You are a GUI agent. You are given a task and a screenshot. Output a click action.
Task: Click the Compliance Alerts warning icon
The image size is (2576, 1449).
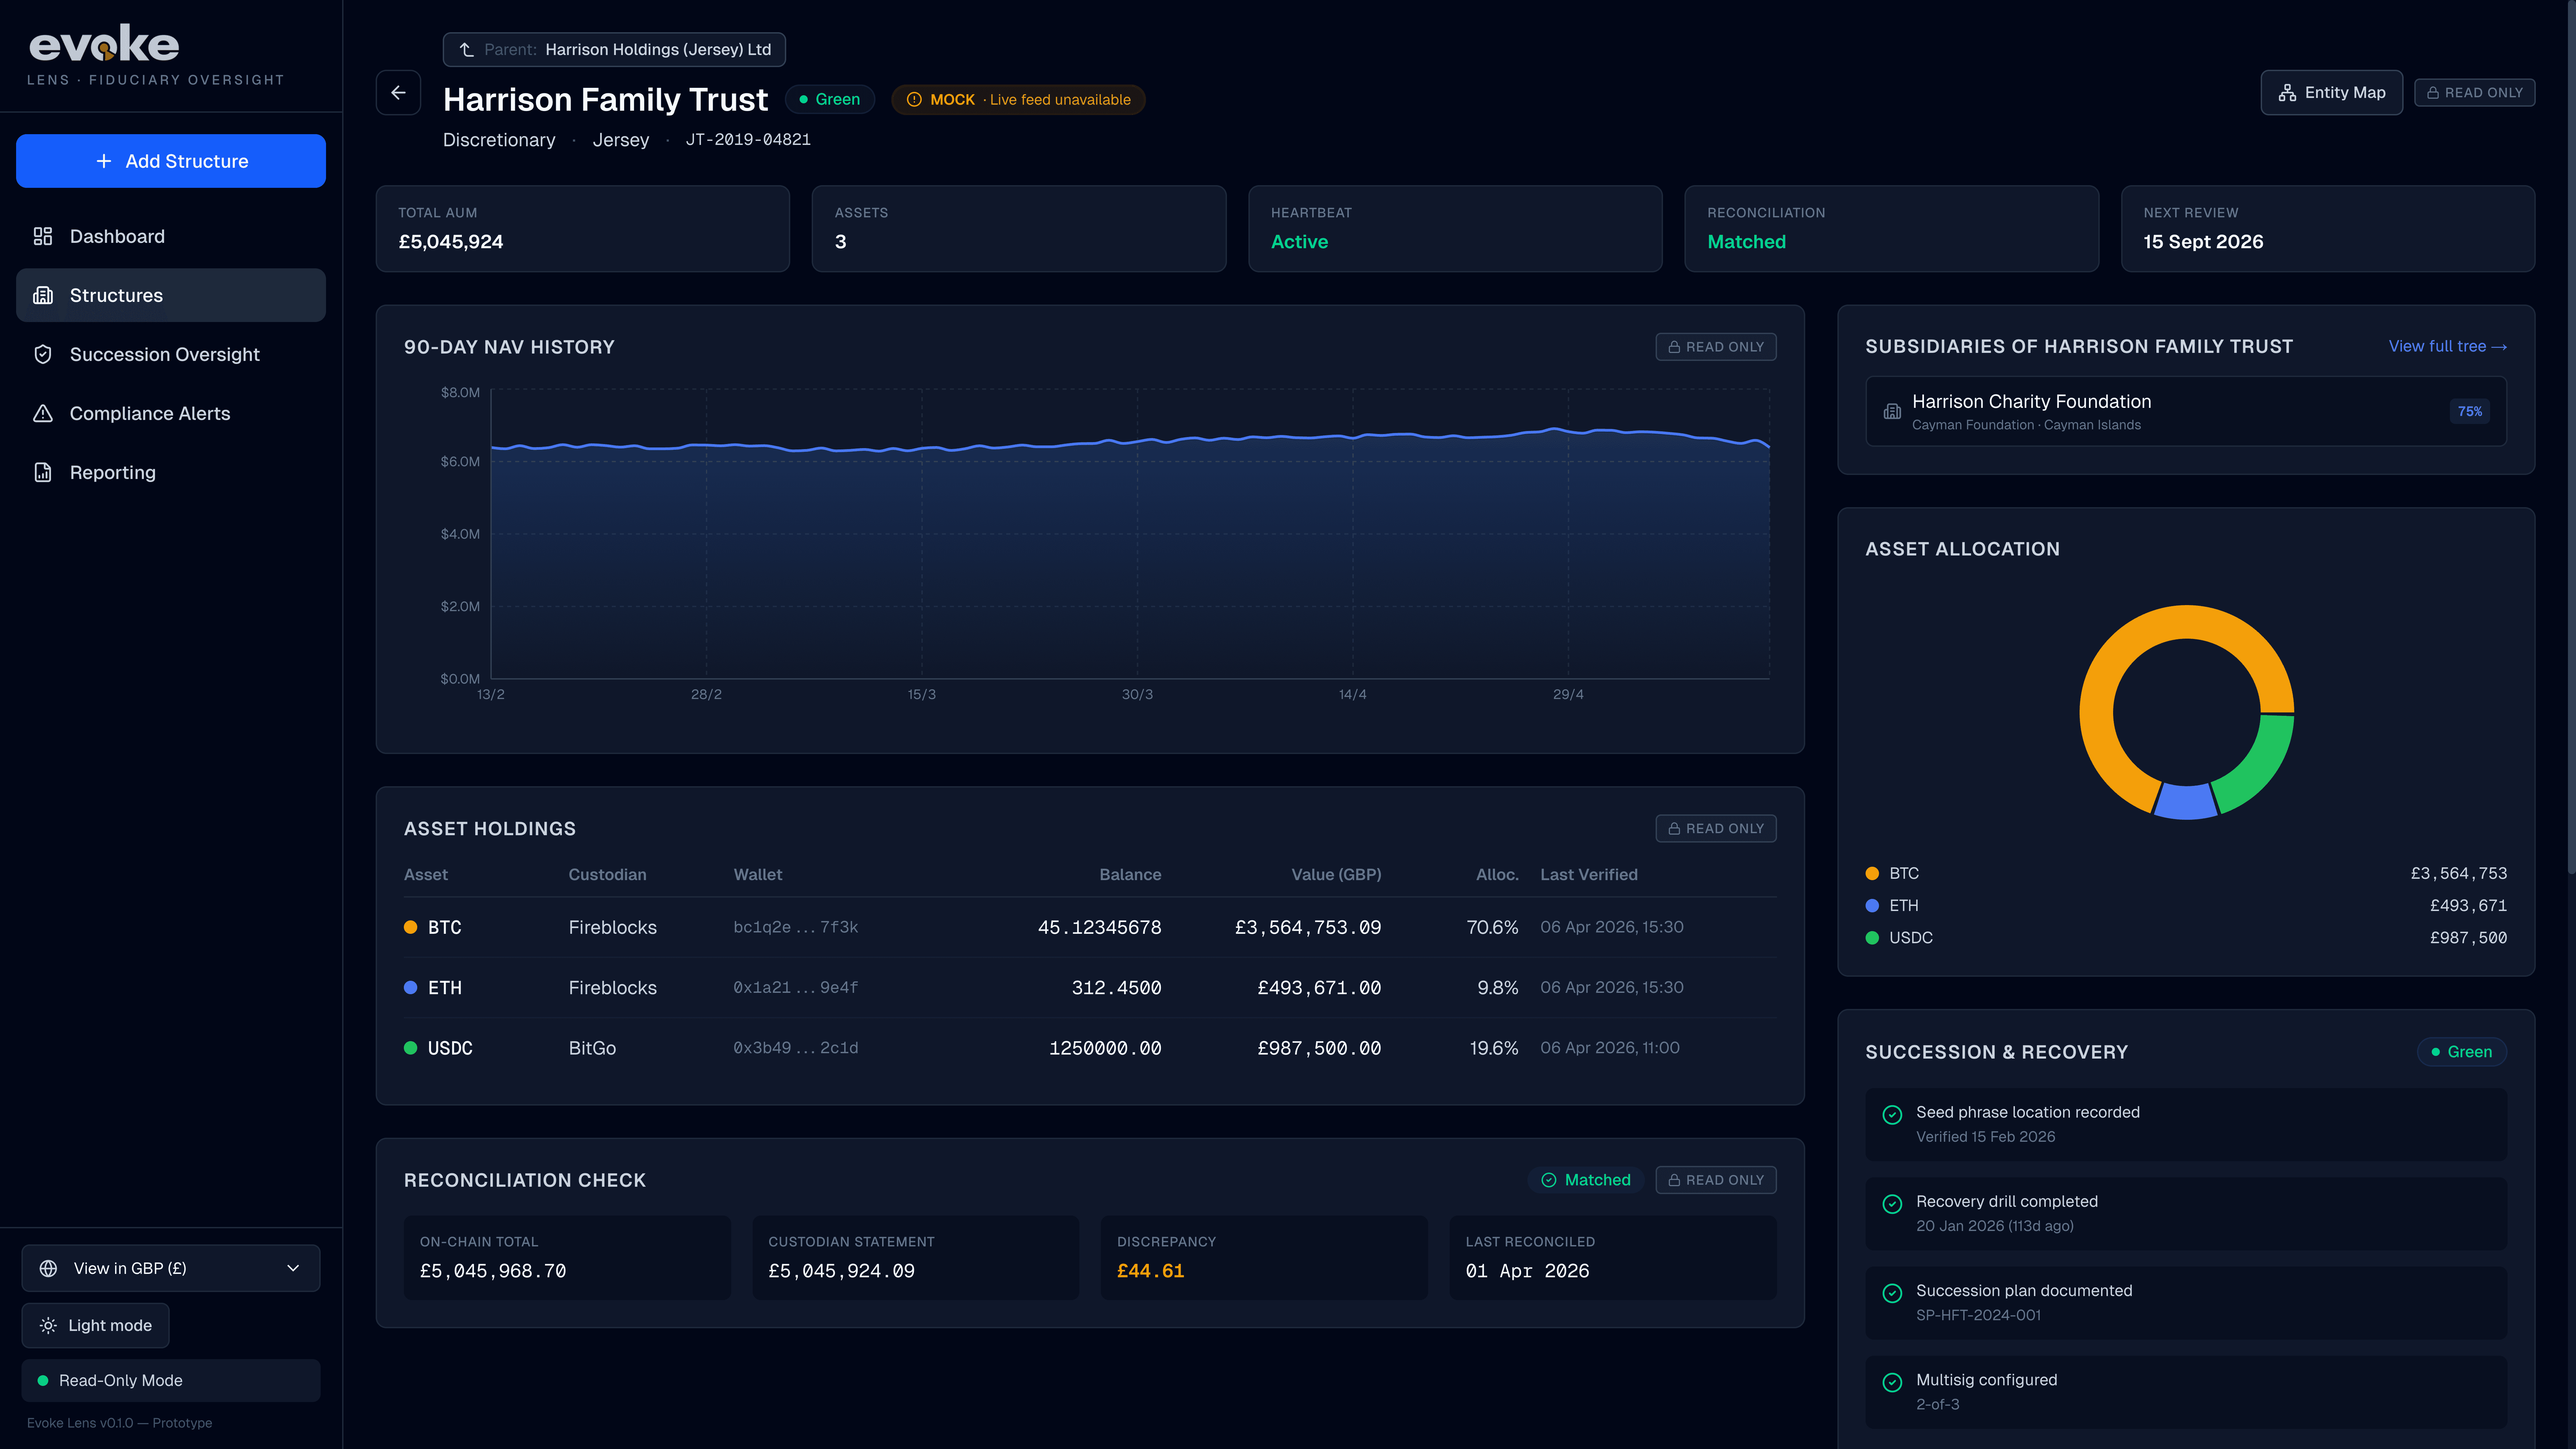coord(43,413)
